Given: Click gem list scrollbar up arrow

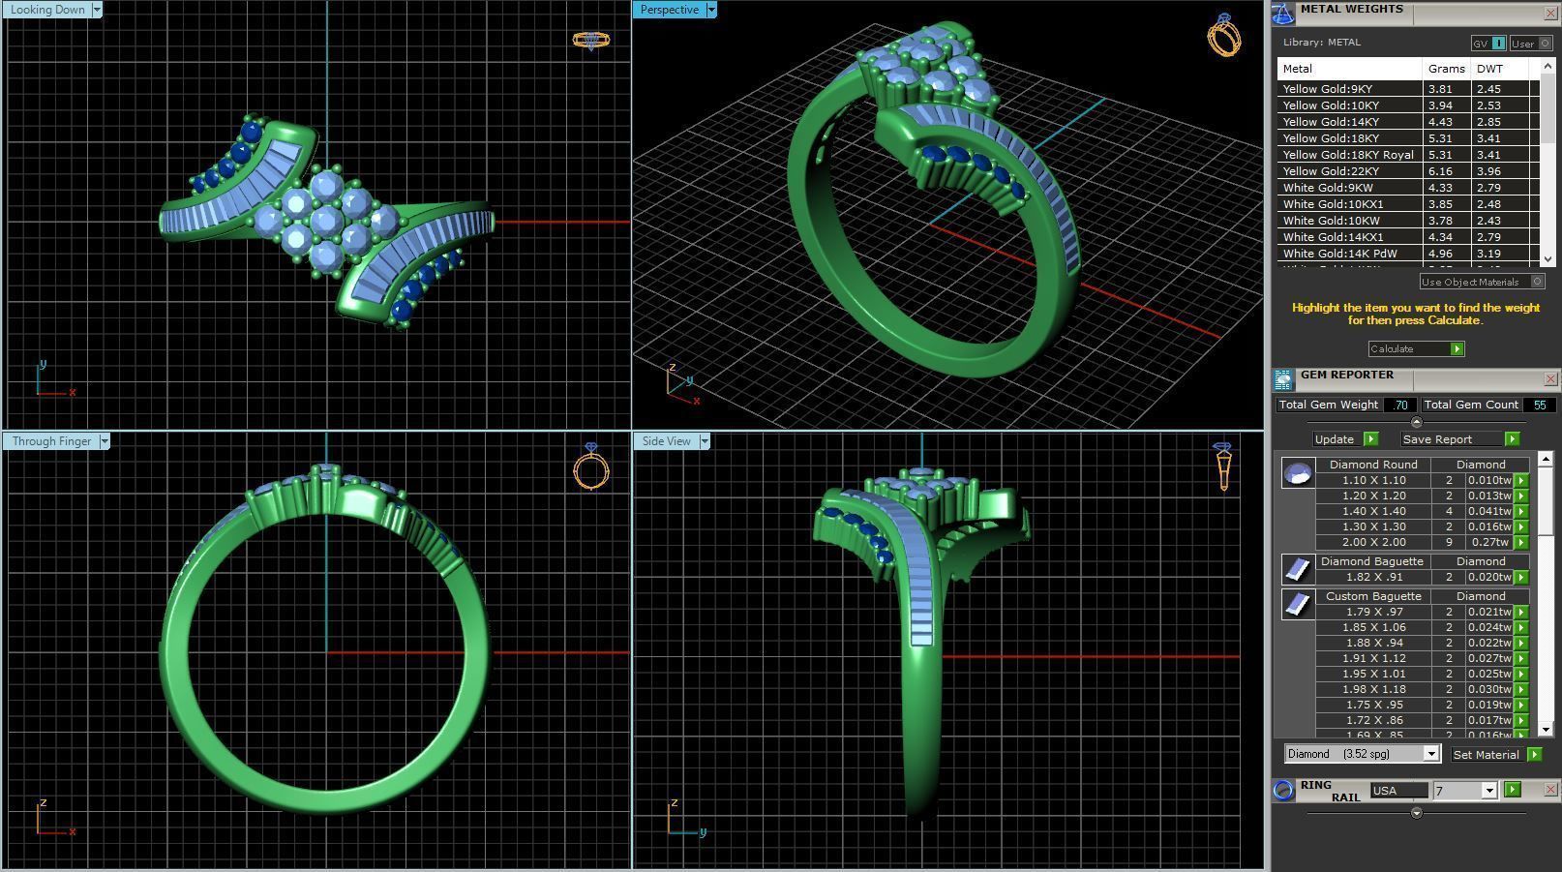Looking at the screenshot, I should (1546, 458).
